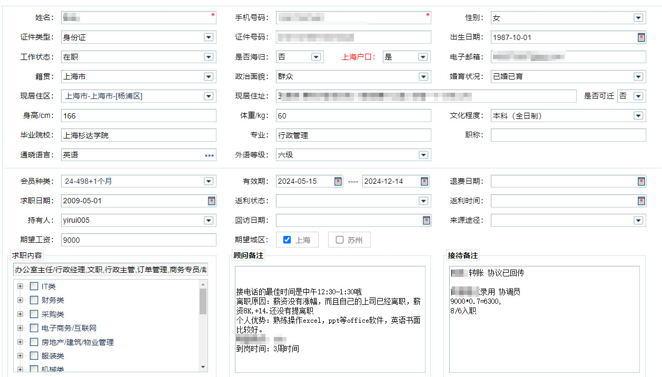
Task: Check the 苏州 checkbox for 期望城区
Action: coord(339,240)
